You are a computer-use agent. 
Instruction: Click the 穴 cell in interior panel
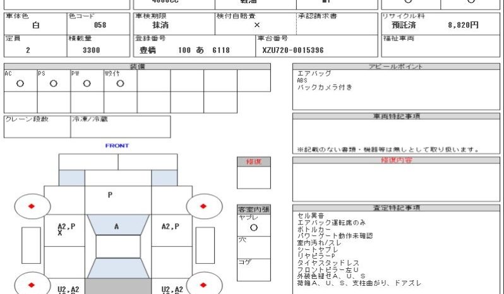(x=254, y=247)
